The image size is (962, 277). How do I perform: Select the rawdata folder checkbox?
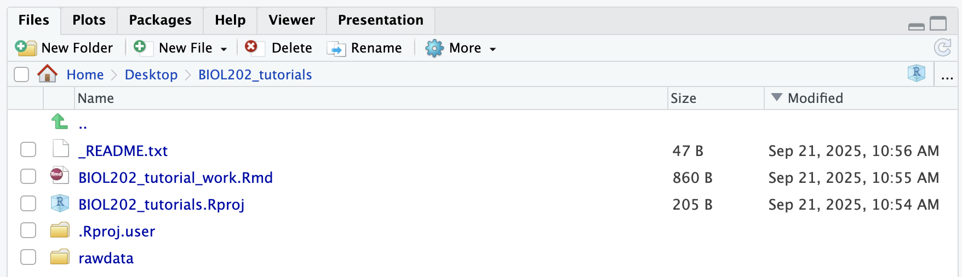tap(28, 257)
